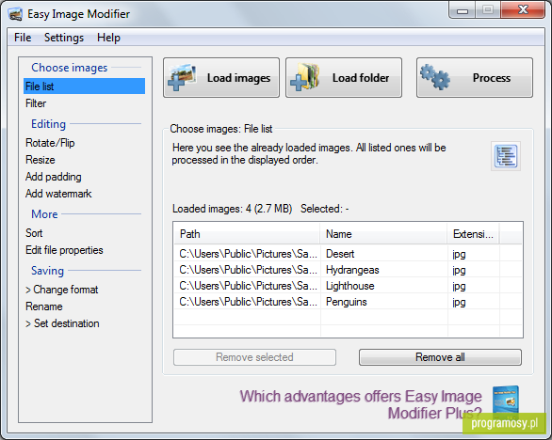Sort list by the Name column header
The height and width of the screenshot is (440, 552).
tap(383, 234)
